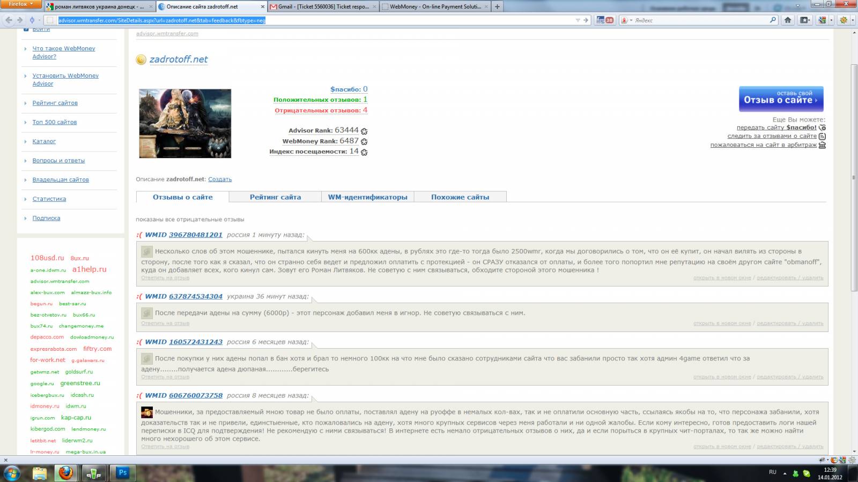Click 'Создать' description link
Viewport: 858px width, 482px height.
coord(220,179)
